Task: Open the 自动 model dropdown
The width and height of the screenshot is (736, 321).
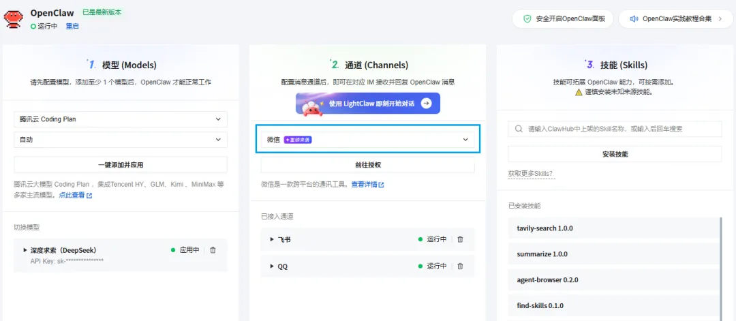Action: 121,140
